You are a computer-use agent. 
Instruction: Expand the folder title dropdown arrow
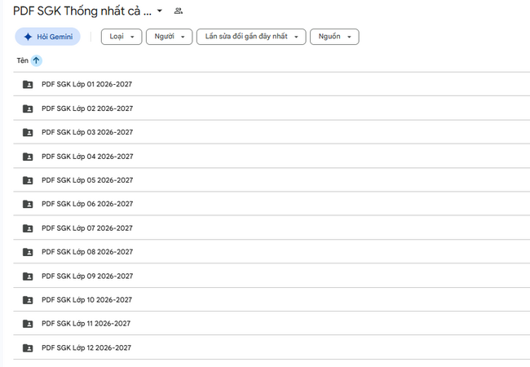(x=160, y=11)
